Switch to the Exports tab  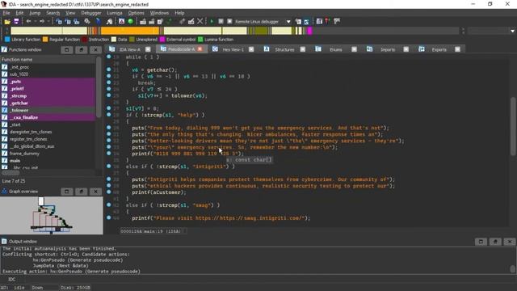(439, 49)
